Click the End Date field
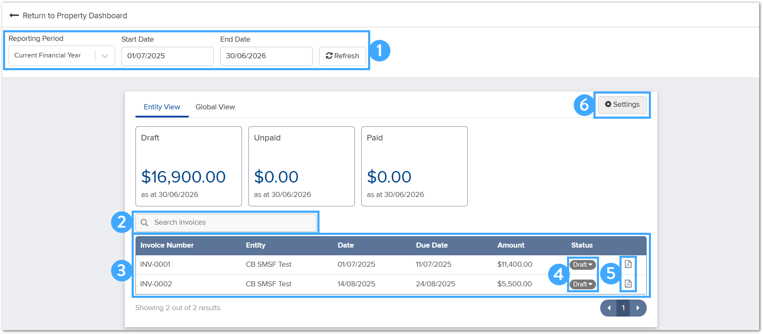Screen dimensions: 763x334 pos(266,56)
